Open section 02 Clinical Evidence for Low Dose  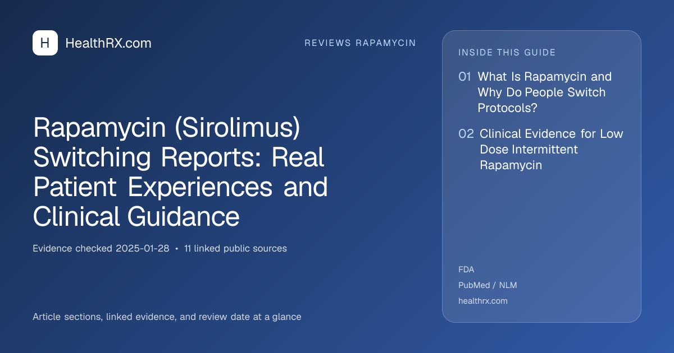point(552,150)
